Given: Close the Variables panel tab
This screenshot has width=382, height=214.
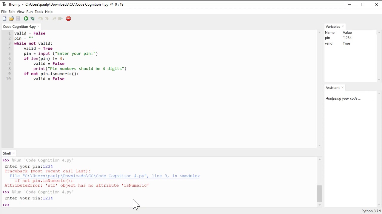Looking at the screenshot, I should (343, 26).
